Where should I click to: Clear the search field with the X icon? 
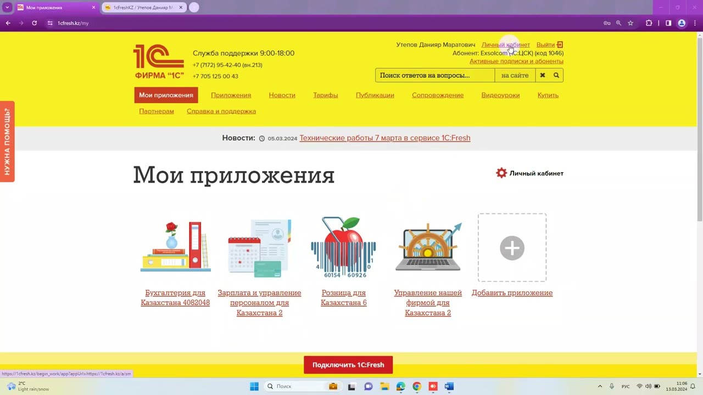(x=542, y=75)
